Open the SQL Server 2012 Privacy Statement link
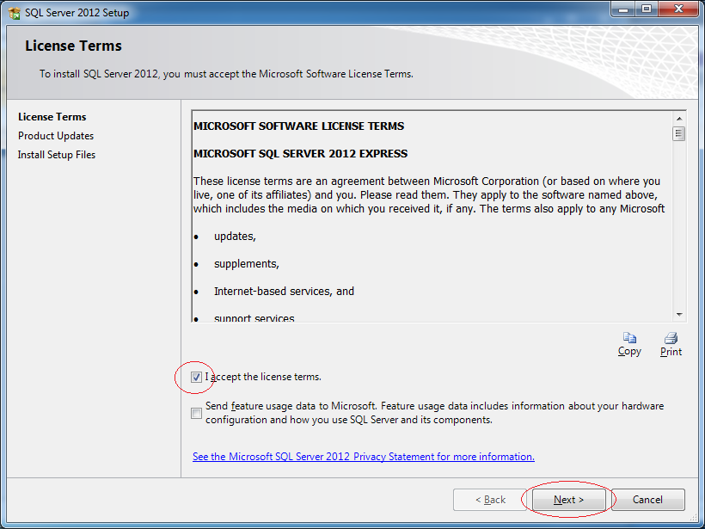Viewport: 705px width, 529px height. click(x=364, y=457)
